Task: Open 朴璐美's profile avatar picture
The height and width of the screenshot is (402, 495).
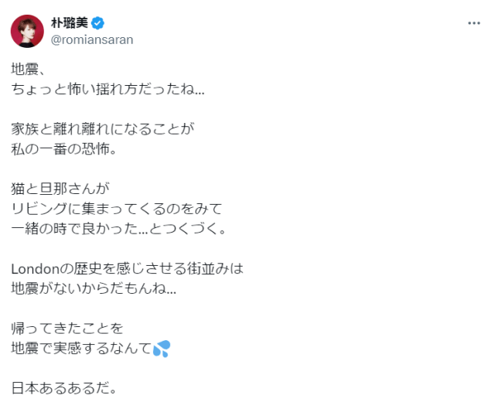Action: point(26,30)
